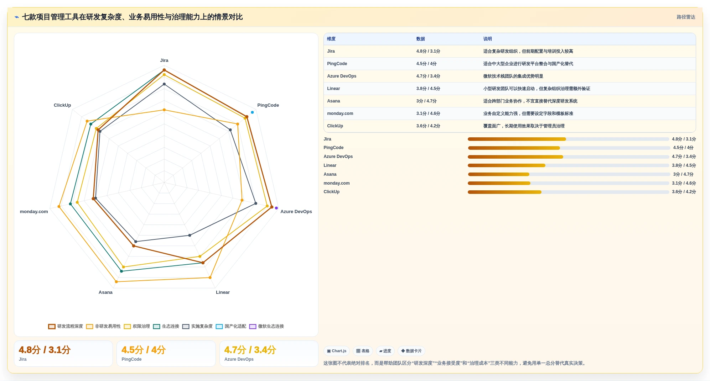The height and width of the screenshot is (381, 710).
Task: Toggle the 国产化适配 legend entry
Action: [231, 326]
